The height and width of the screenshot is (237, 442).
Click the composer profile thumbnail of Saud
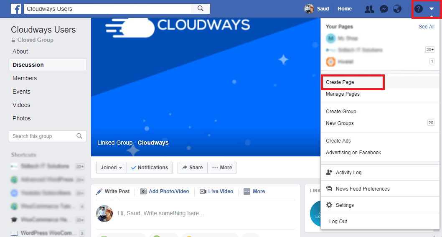click(x=104, y=214)
